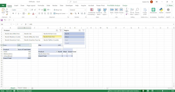The image size is (175, 92).
Task: Select the Nestle Fab slicer button
Action: coord(33,34)
